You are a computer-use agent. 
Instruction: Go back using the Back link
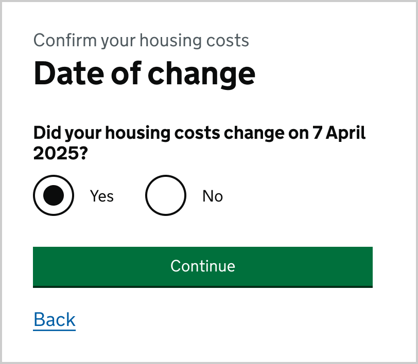(x=55, y=319)
